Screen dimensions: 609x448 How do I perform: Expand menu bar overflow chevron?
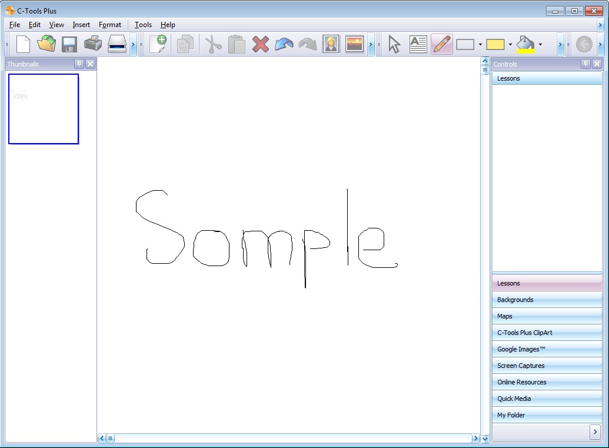tap(600, 25)
